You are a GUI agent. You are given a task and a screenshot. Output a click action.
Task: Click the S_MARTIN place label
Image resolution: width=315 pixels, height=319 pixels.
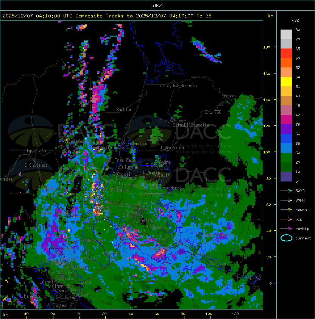click(x=143, y=220)
